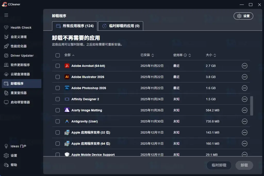This screenshot has height=176, width=264.
Task: Select all apps with the header checkbox
Action: point(57,55)
